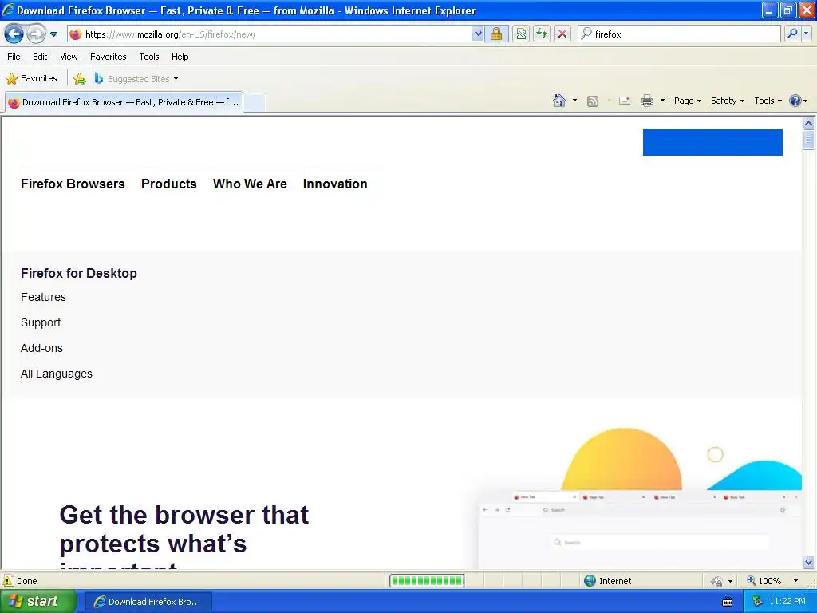The image size is (817, 613).
Task: Toggle the Compatibility View icon
Action: coord(521,34)
